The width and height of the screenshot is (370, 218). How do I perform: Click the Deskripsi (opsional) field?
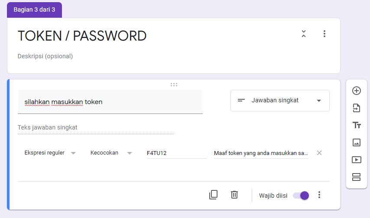(45, 56)
